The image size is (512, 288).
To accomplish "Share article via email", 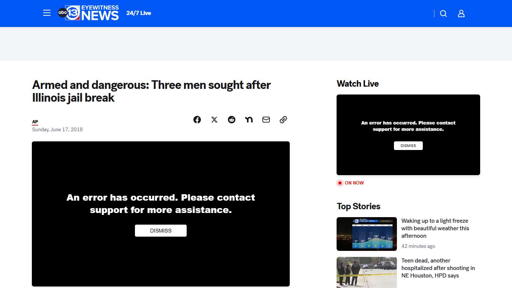I will pos(266,120).
